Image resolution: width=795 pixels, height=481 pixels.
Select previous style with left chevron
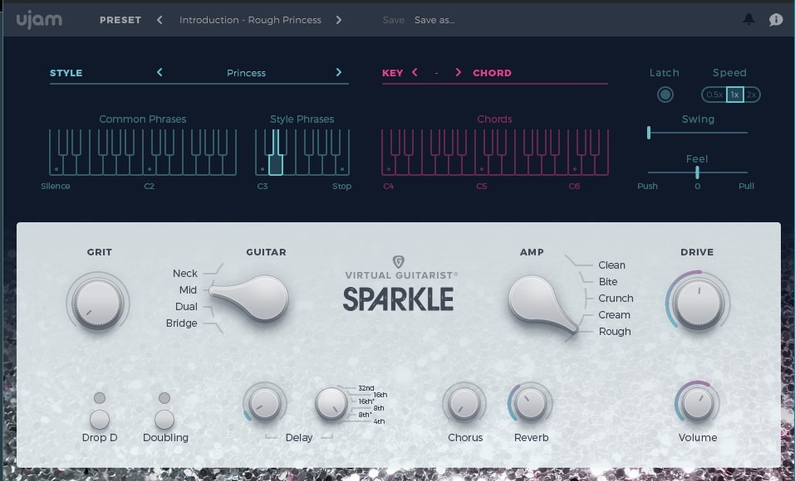(159, 73)
